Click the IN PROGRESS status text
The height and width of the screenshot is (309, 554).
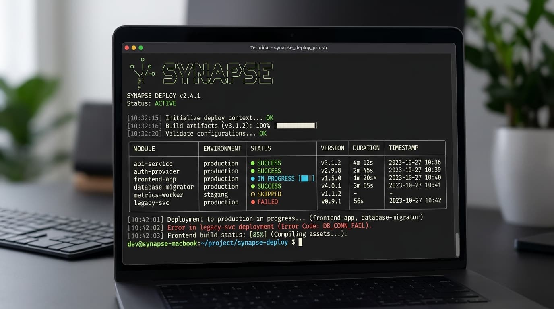coord(276,178)
